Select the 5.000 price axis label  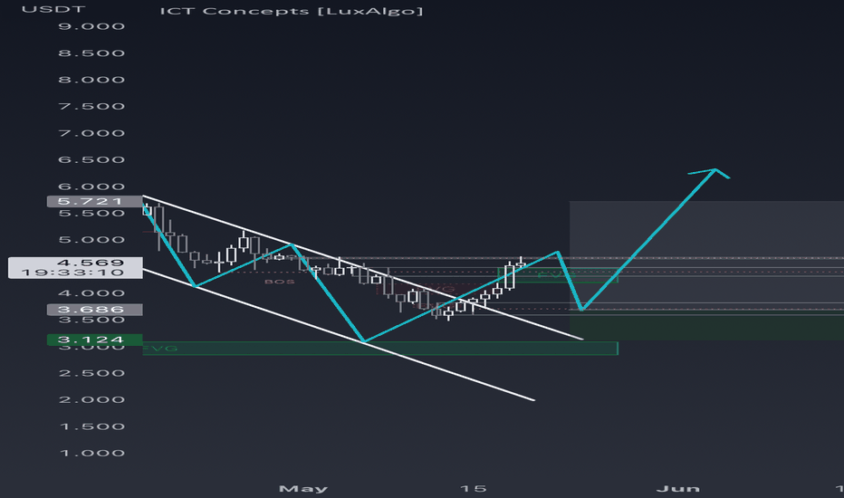tap(91, 240)
